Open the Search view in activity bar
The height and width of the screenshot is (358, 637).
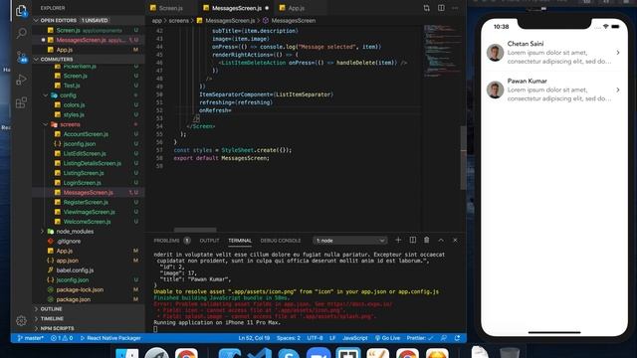point(21,33)
